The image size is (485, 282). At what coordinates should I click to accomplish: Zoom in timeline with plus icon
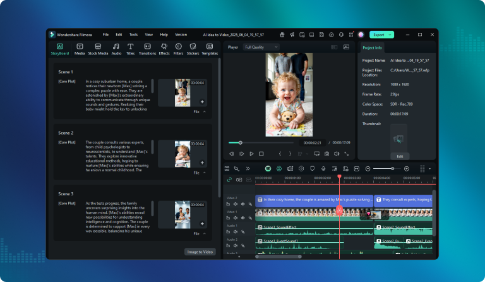(407, 169)
